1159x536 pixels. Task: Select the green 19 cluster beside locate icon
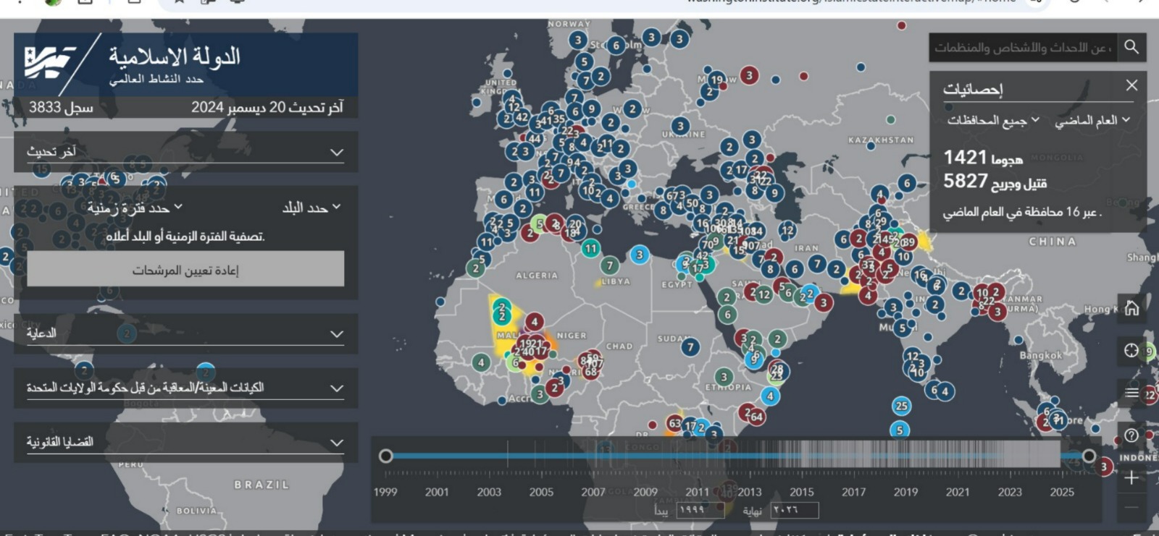click(x=1148, y=352)
